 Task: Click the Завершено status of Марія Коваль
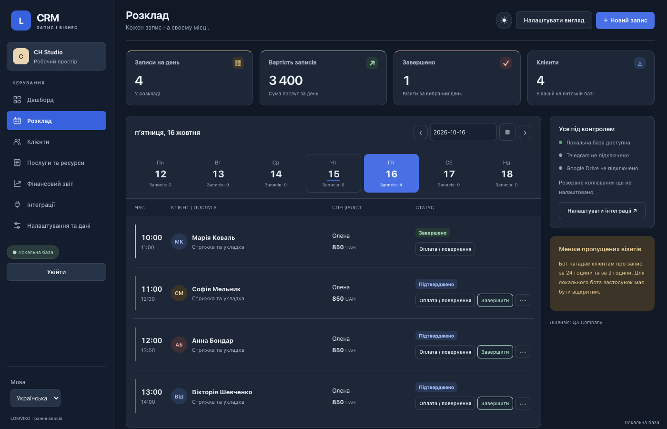pos(433,233)
